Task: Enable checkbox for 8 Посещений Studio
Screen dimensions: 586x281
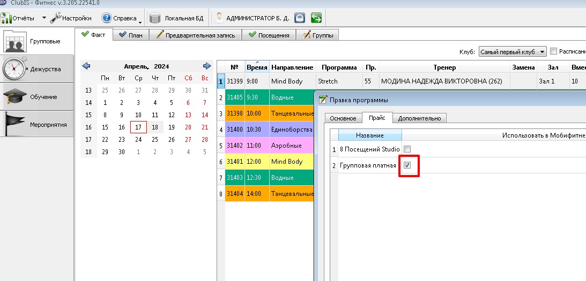Action: pyautogui.click(x=407, y=149)
